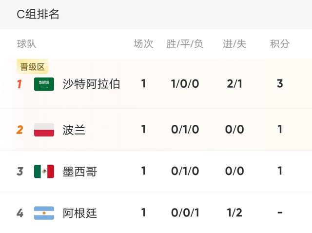Select the 晋级区 badge label

(x=33, y=67)
